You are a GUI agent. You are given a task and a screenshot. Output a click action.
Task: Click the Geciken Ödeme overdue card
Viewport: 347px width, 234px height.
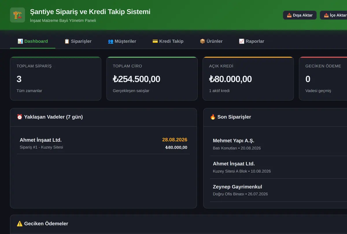[323, 78]
